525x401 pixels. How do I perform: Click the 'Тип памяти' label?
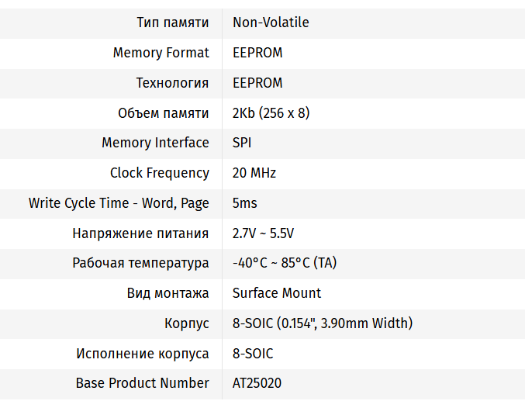point(172,22)
